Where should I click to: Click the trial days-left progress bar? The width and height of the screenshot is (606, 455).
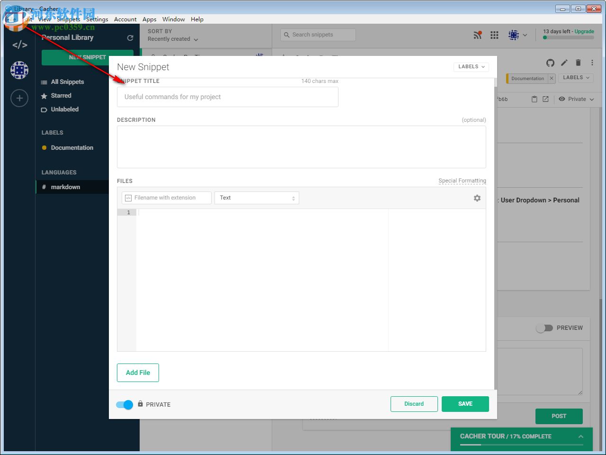tap(569, 37)
